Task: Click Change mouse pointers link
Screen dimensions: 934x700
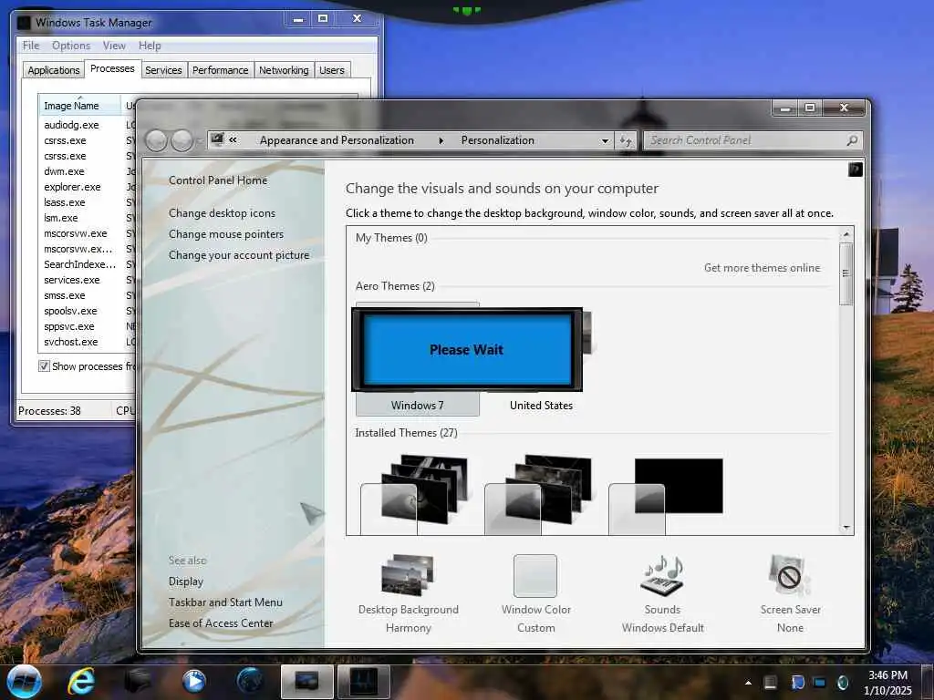Action: (x=226, y=234)
